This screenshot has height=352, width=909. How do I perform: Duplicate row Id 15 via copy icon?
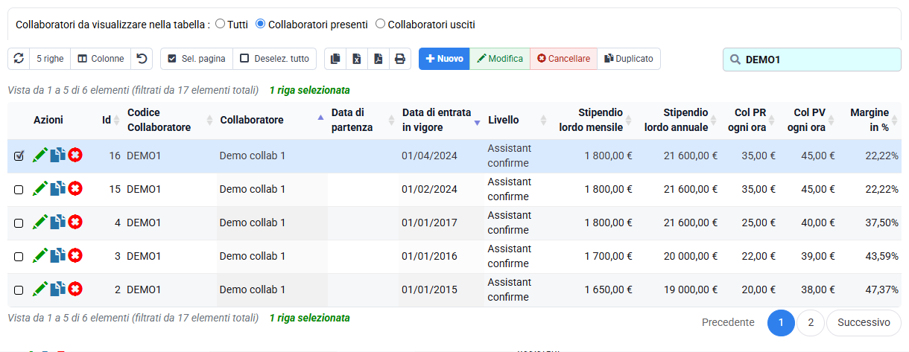coord(58,188)
